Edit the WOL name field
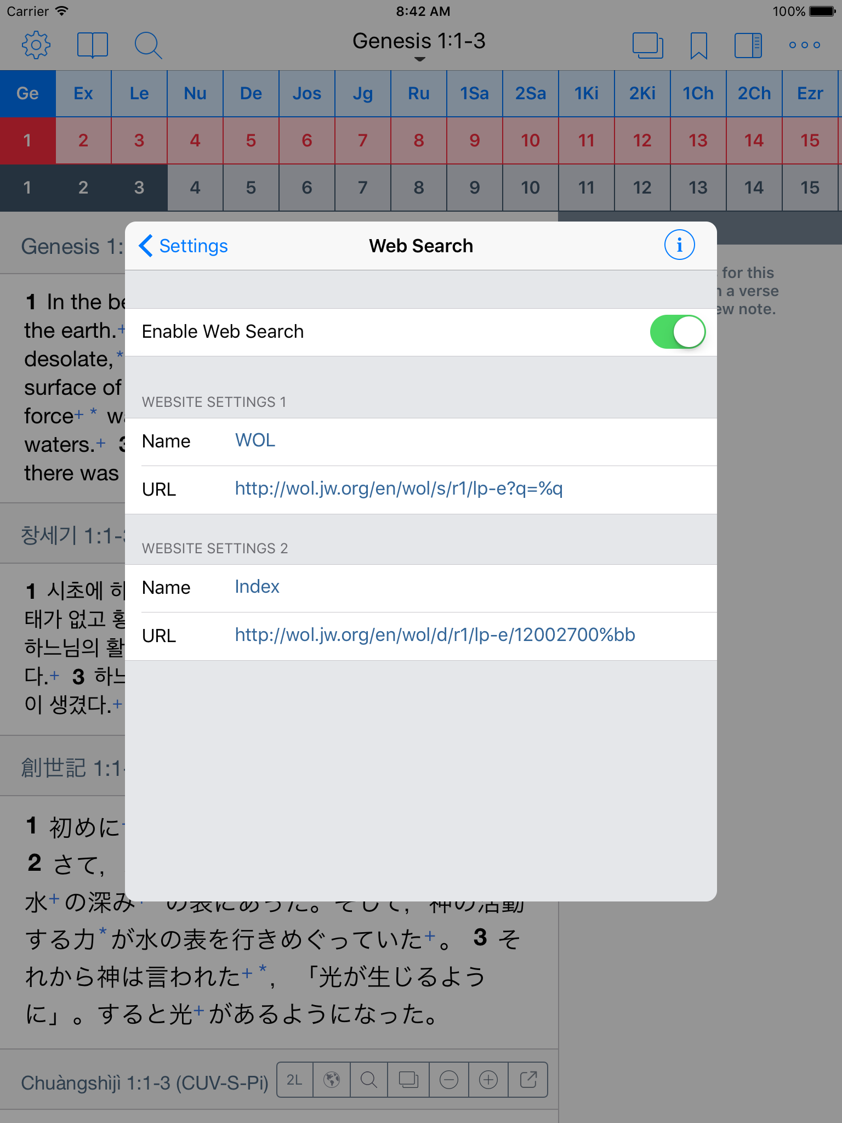 (471, 441)
